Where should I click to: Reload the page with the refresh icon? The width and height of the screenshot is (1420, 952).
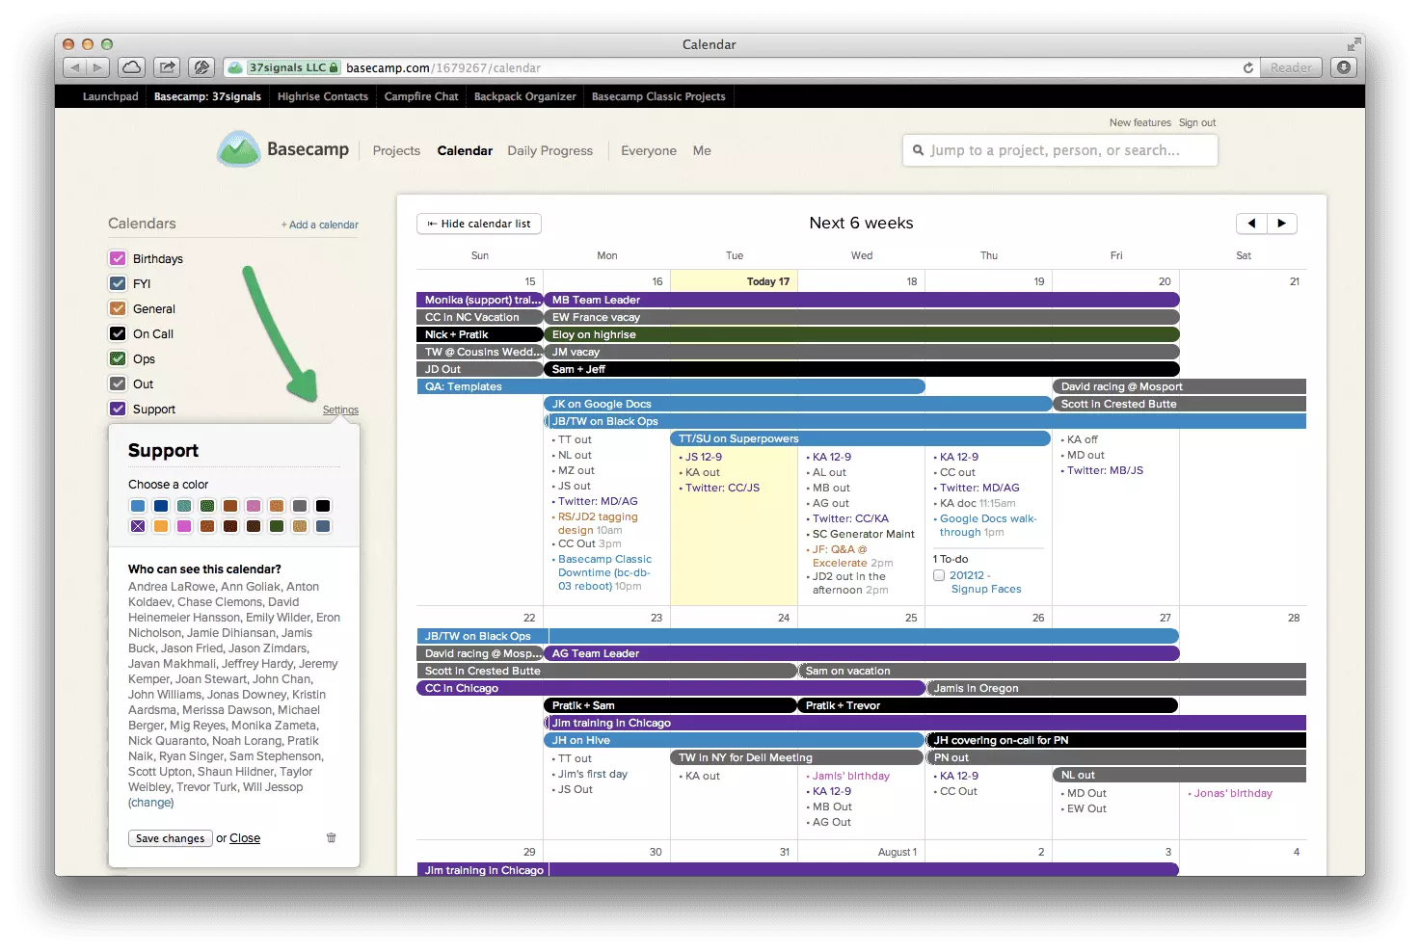tap(1248, 67)
